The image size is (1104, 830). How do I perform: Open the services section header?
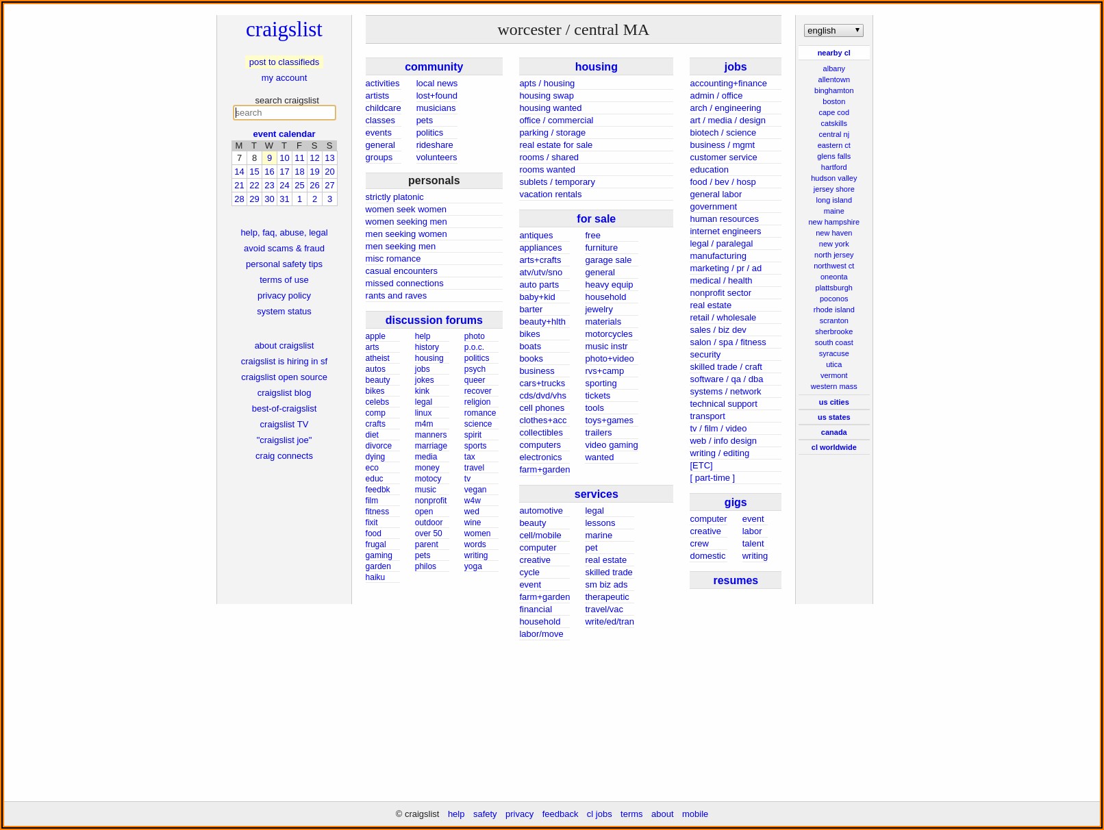[x=596, y=494]
